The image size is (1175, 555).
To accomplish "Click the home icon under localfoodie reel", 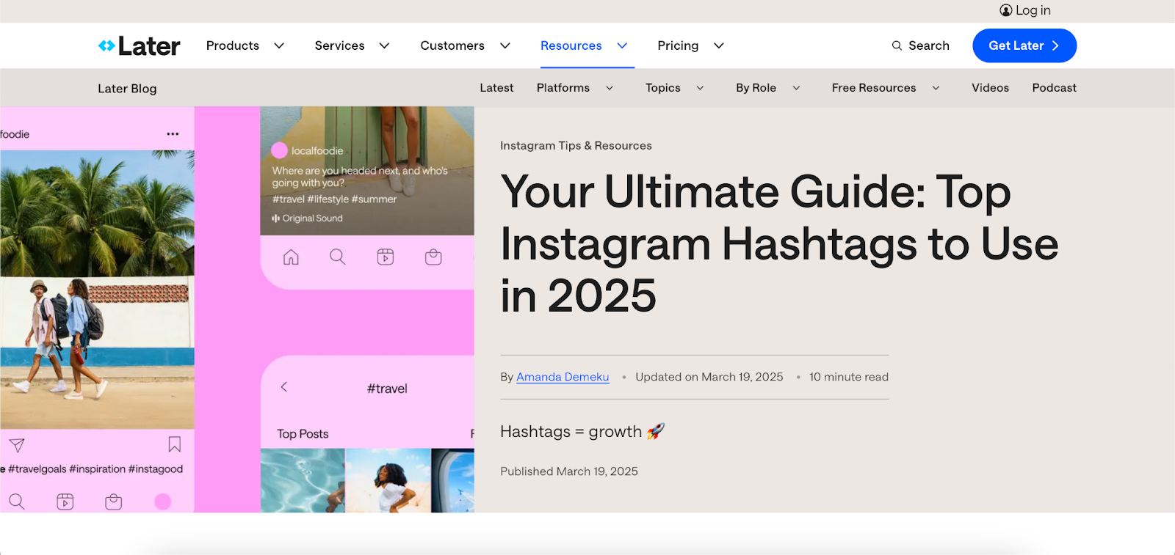I will pyautogui.click(x=291, y=257).
